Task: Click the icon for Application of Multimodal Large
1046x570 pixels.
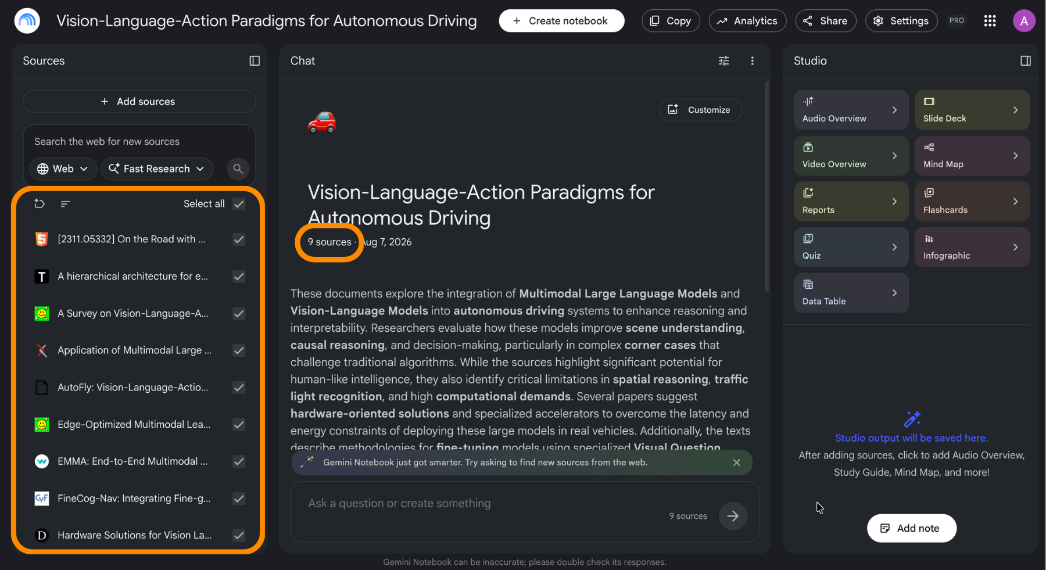Action: 42,350
